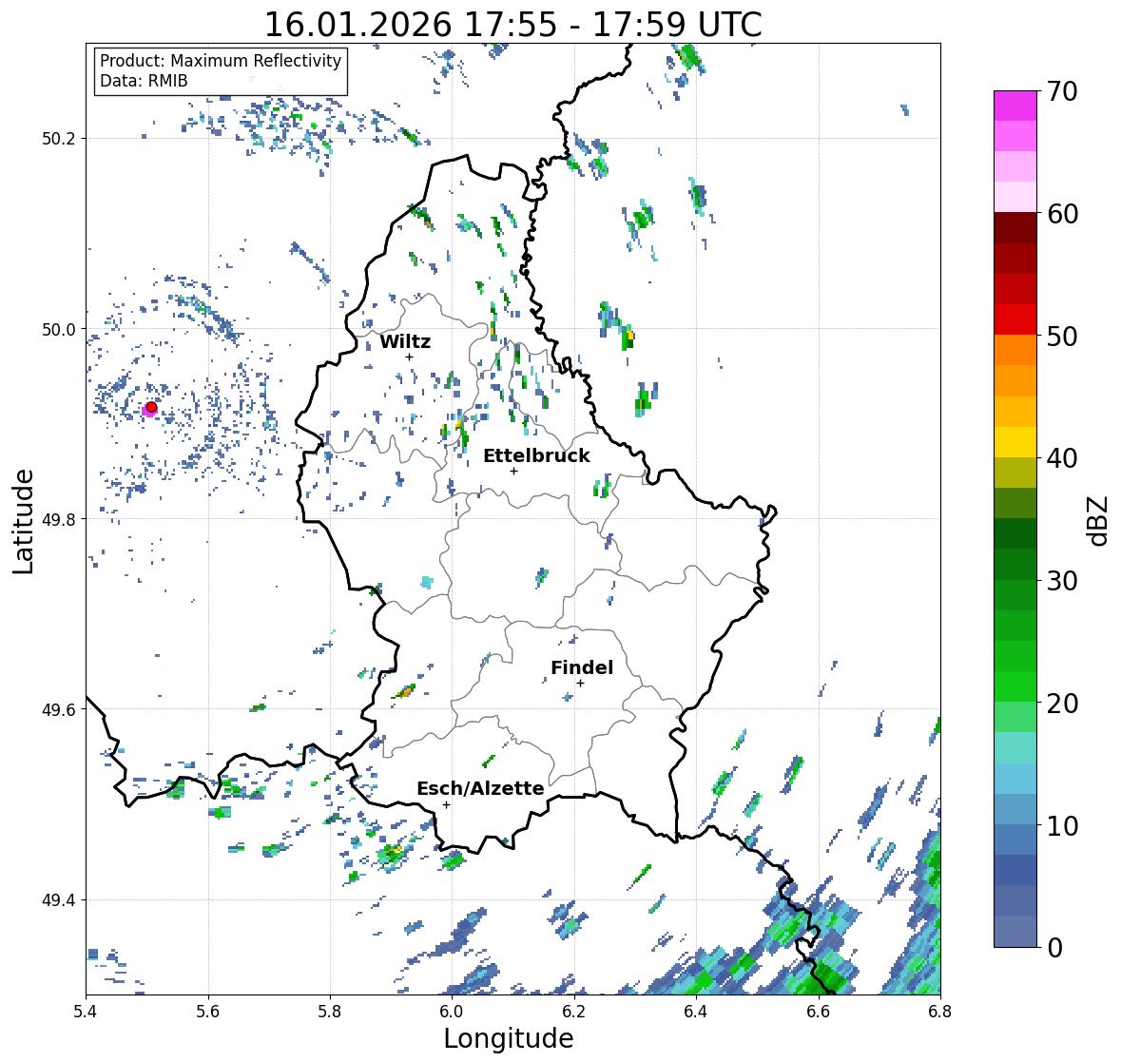This screenshot has width=1121, height=1062.
Task: Click the 0 value on colorbar
Action: [x=1054, y=948]
